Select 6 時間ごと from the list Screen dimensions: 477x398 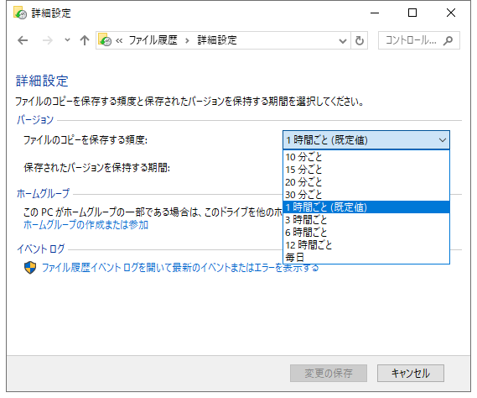pos(366,233)
